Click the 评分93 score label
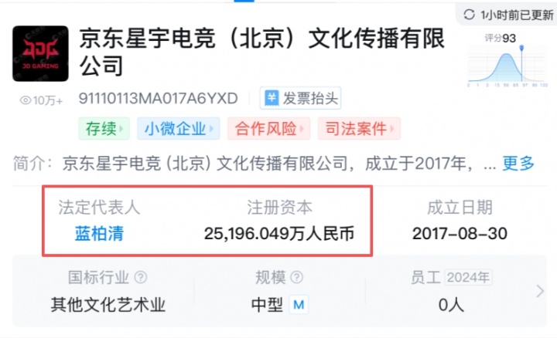Viewport: 557px width, 338px height. coord(501,38)
